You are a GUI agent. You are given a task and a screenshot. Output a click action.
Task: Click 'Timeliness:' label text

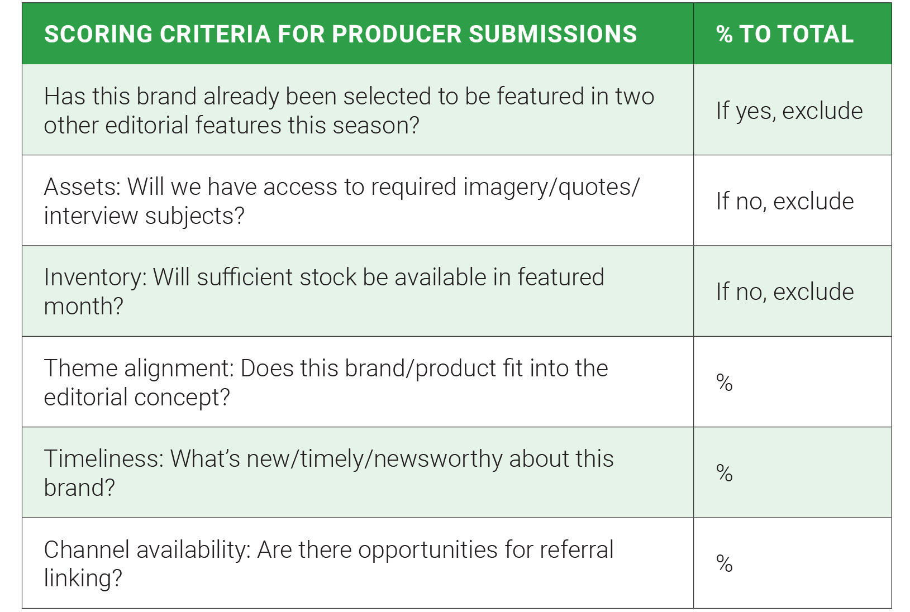(x=104, y=459)
